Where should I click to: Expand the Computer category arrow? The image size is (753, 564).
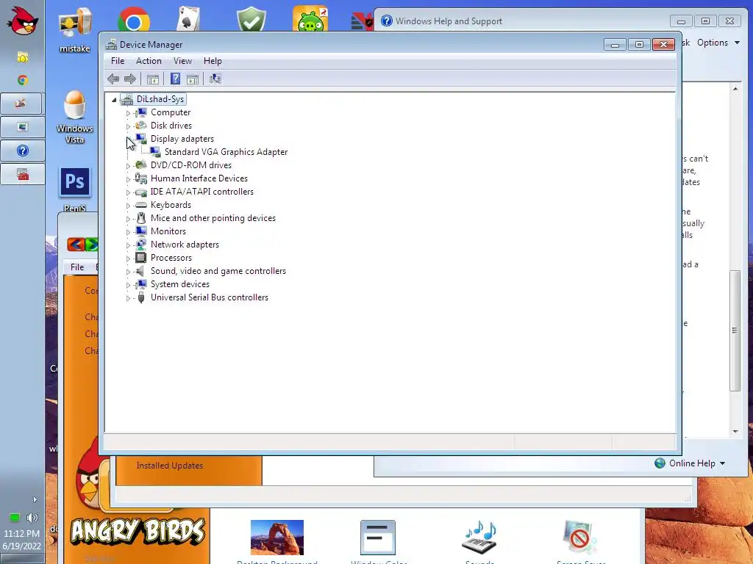[128, 113]
